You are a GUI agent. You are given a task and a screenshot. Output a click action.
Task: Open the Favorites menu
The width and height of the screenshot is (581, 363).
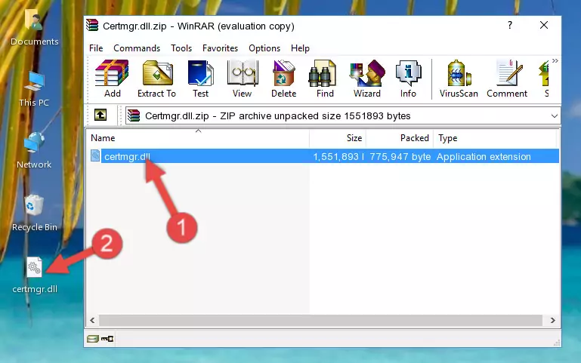tap(220, 48)
